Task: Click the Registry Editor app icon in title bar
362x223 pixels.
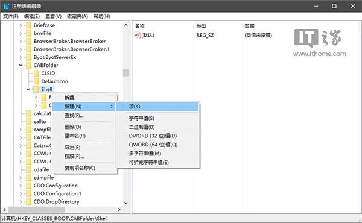Action: coord(6,6)
